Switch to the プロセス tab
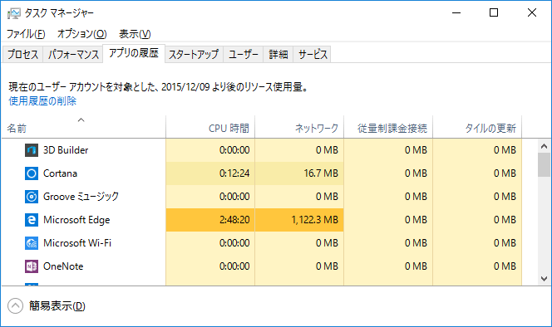This screenshot has width=552, height=327. tap(23, 55)
